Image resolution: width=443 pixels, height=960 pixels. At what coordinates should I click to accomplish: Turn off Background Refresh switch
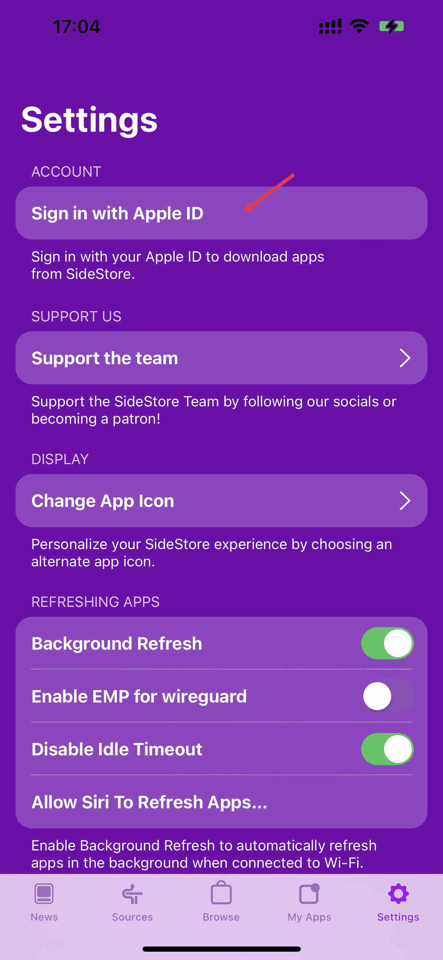tap(387, 643)
